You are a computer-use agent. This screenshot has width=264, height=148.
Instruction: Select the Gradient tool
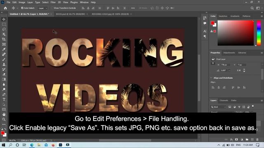pyautogui.click(x=4, y=79)
